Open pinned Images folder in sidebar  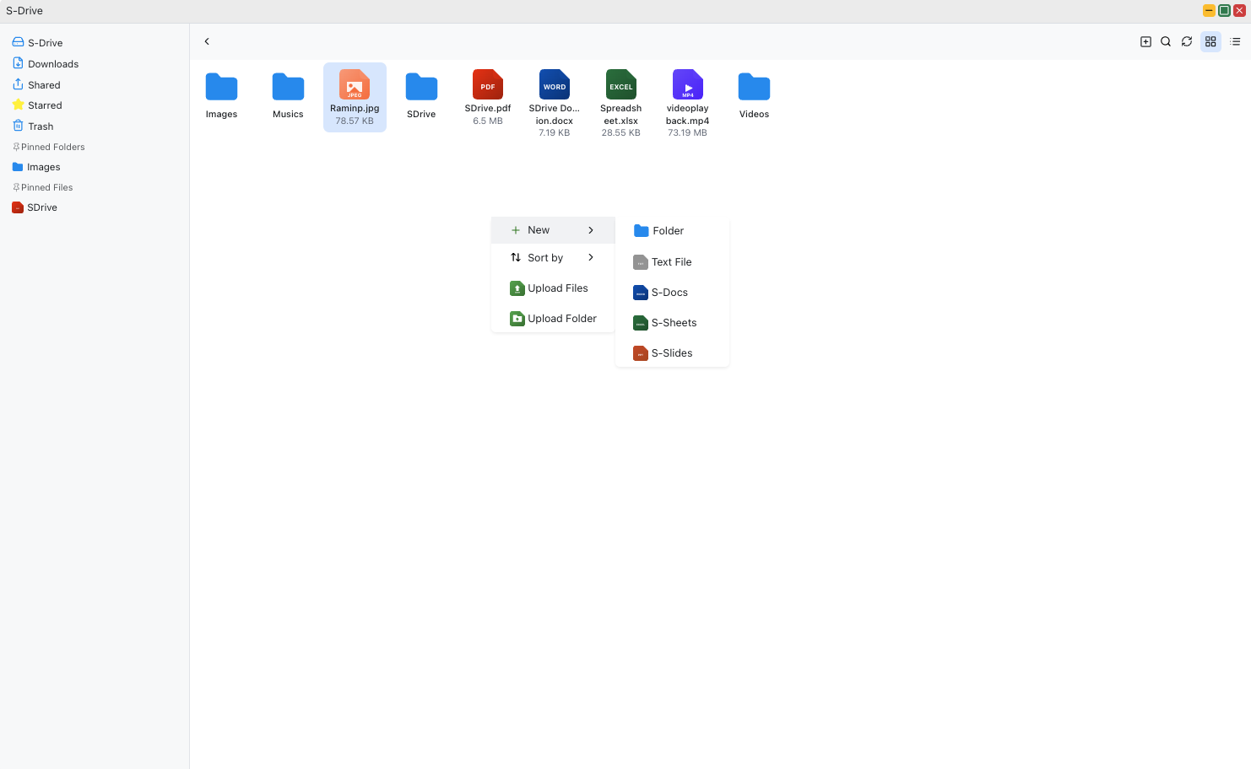tap(43, 167)
